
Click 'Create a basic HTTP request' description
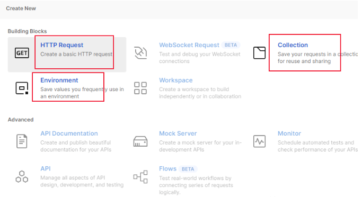(76, 54)
